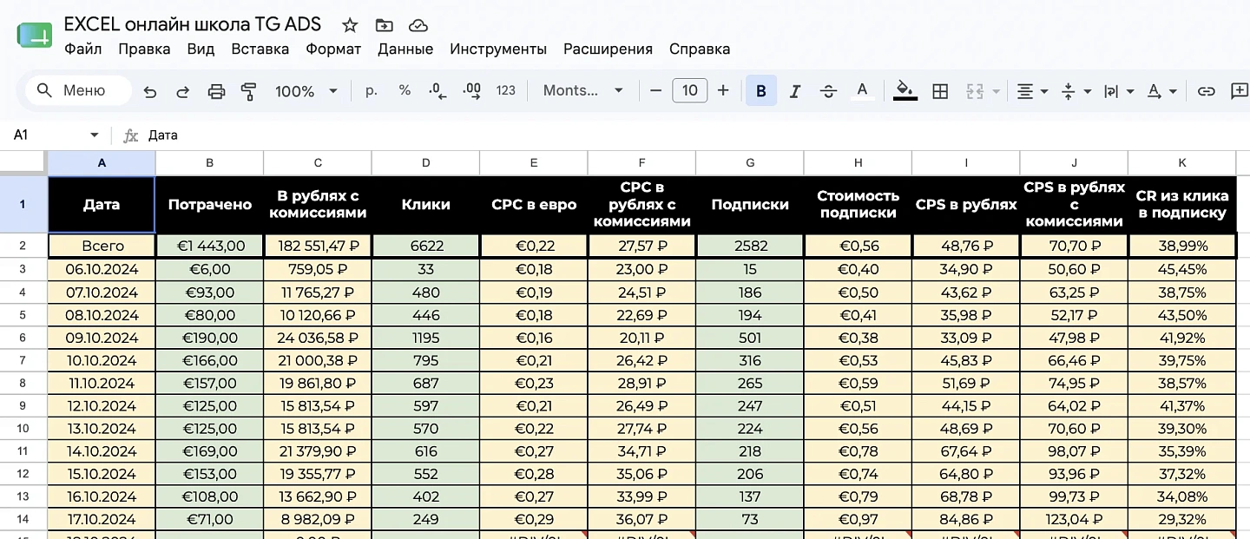Screen dimensions: 1250x539
Task: Click the Меню search box
Action: (x=78, y=90)
